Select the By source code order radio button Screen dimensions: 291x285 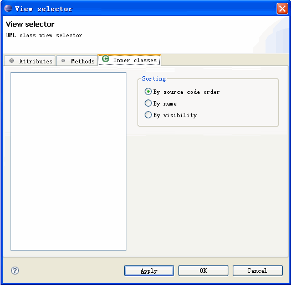[x=148, y=92]
